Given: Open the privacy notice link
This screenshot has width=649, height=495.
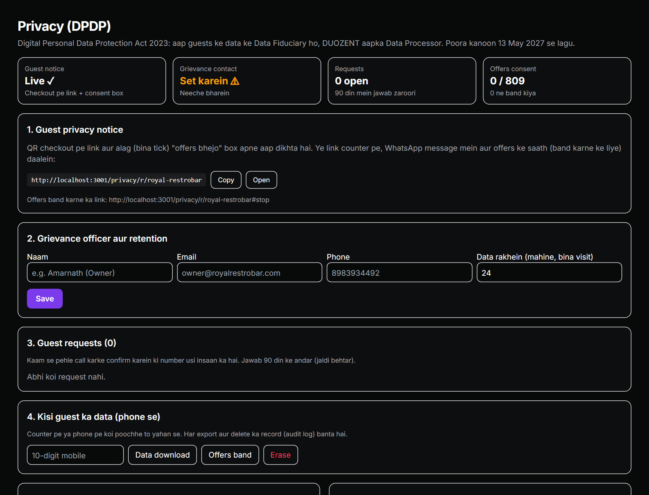Looking at the screenshot, I should 261,180.
